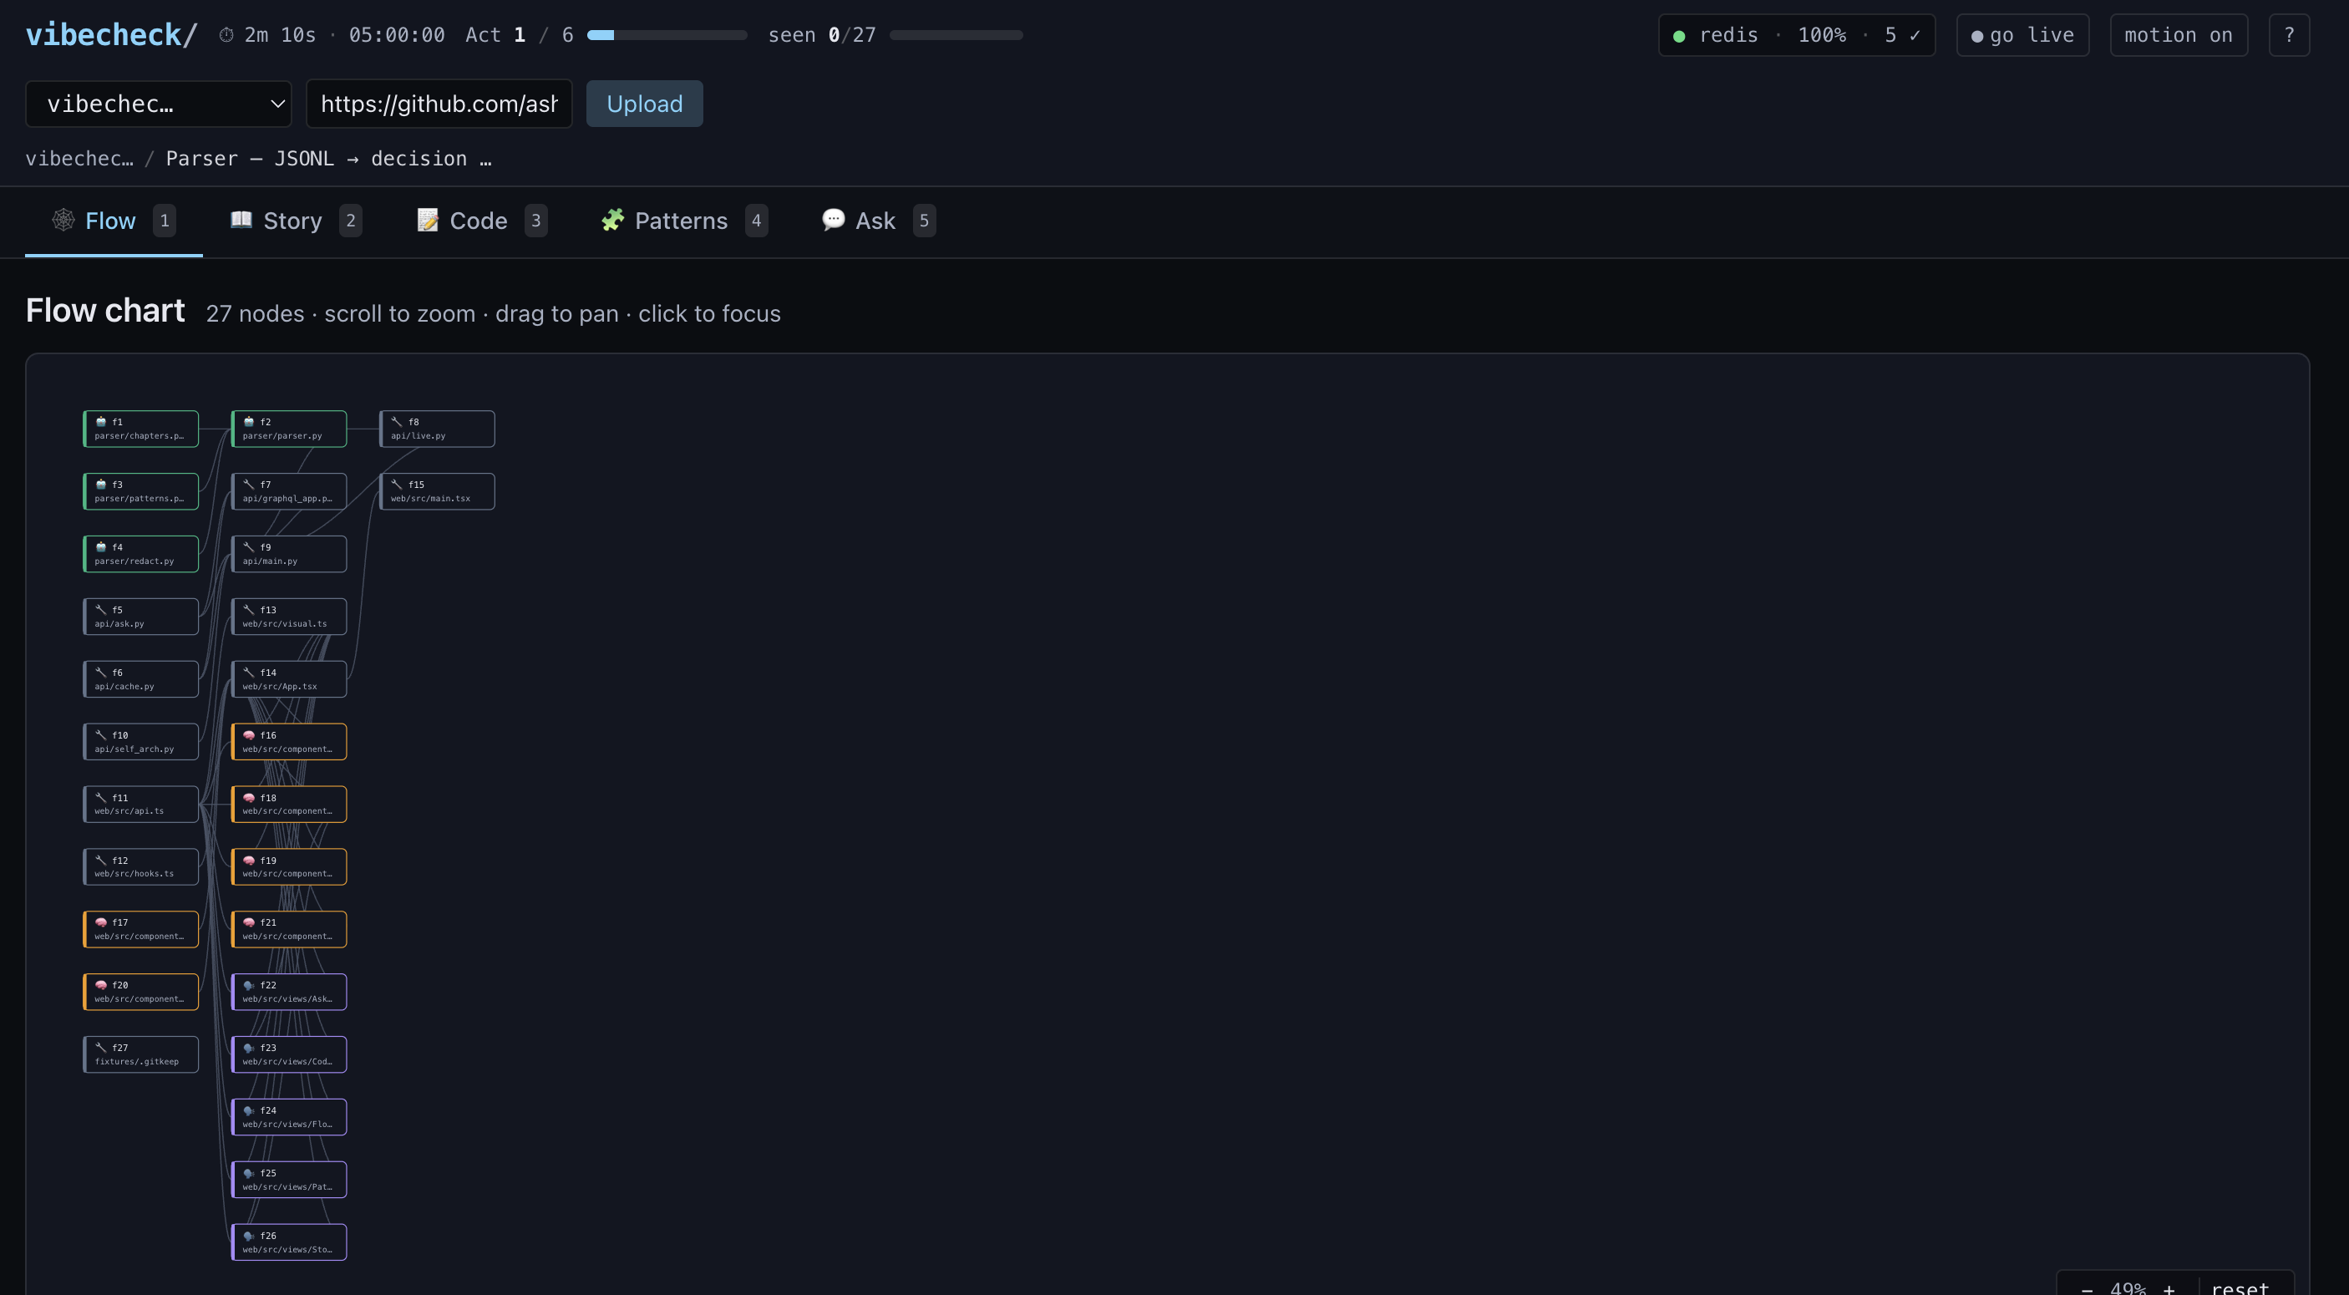This screenshot has width=2349, height=1295.
Task: Click the 'parser/parser.py' label on node f2
Action: (x=282, y=436)
